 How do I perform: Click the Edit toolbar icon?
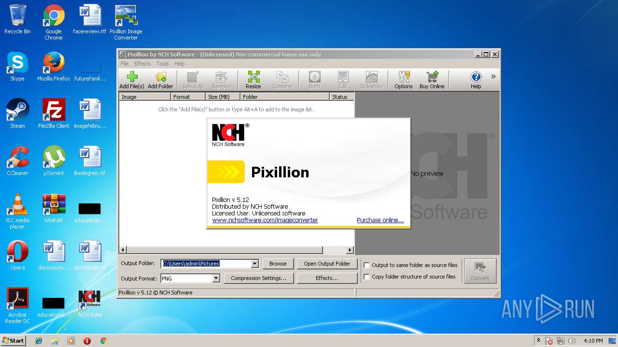click(x=343, y=80)
